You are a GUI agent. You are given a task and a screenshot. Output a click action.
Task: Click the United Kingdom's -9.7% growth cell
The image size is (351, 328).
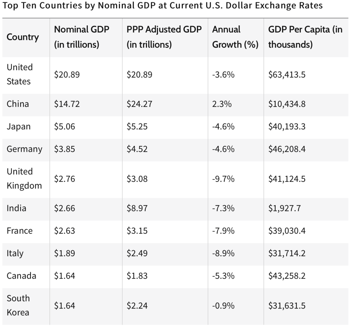223,179
